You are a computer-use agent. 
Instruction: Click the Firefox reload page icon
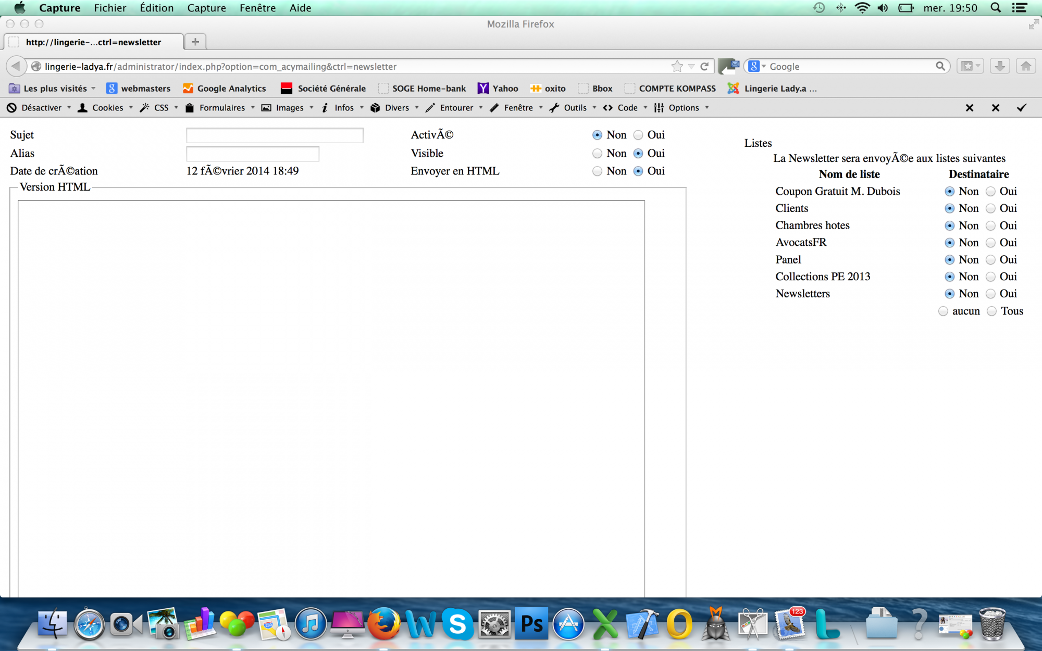704,66
